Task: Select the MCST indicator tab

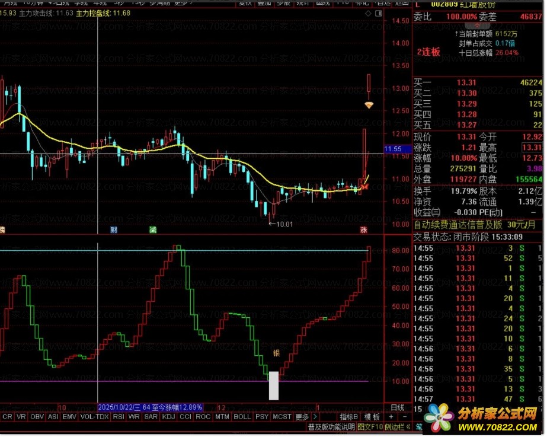Action: point(282,417)
